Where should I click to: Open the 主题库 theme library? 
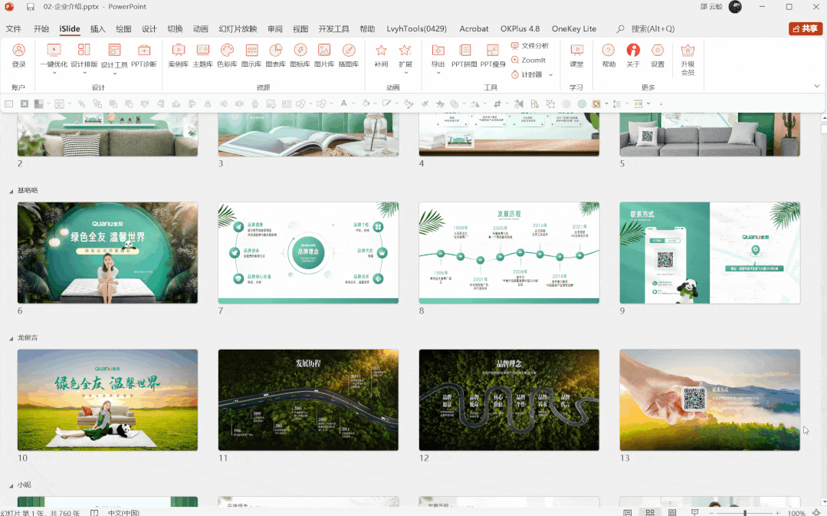point(202,55)
